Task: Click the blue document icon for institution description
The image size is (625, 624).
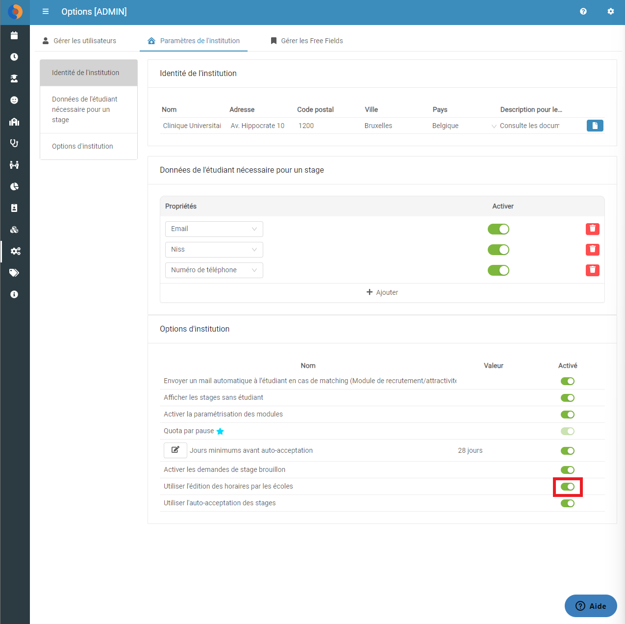Action: (x=595, y=126)
